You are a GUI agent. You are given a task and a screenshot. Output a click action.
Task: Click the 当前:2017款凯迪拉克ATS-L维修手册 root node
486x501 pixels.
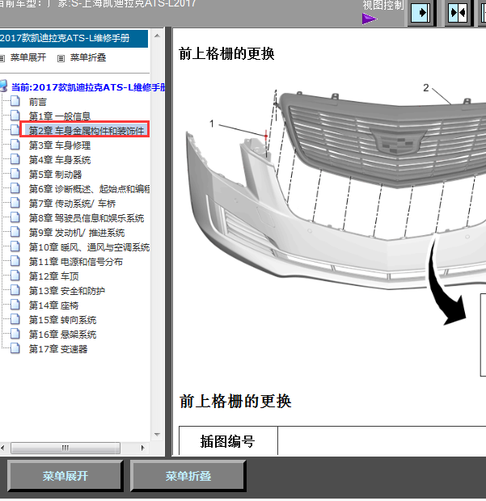88,87
